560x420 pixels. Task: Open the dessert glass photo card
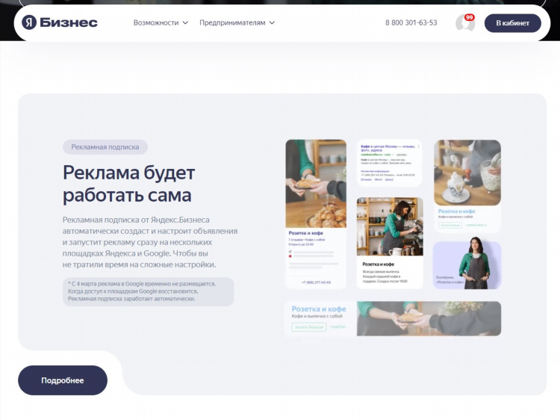(467, 173)
